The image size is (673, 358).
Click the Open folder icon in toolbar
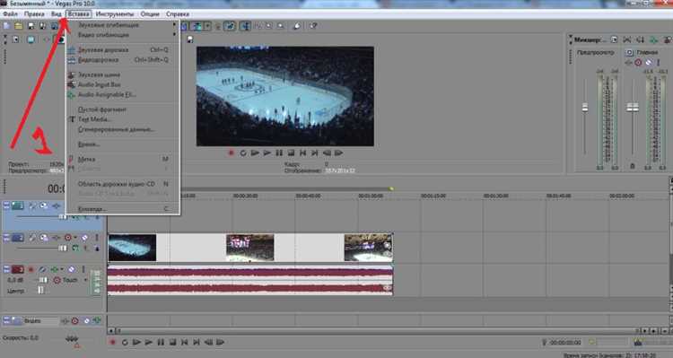coord(19,26)
